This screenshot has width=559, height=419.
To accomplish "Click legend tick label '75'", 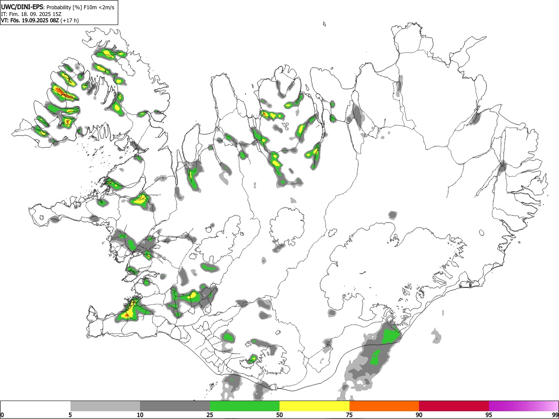I will click(349, 415).
